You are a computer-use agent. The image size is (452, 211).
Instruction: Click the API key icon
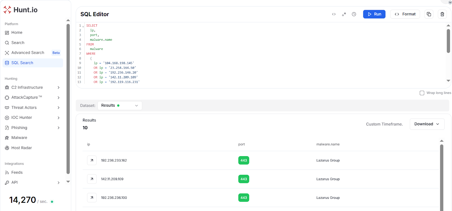point(7,183)
